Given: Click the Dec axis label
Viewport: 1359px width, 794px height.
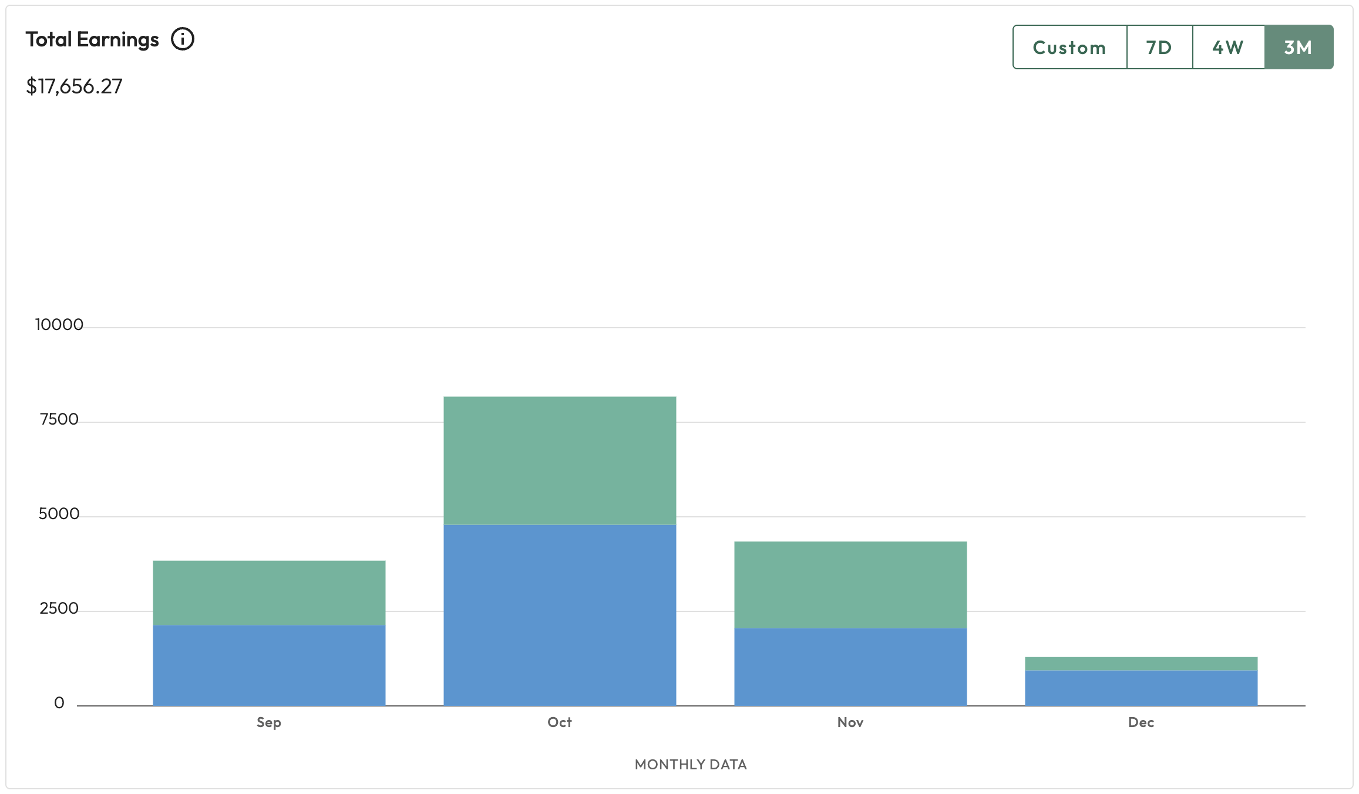Looking at the screenshot, I should click(x=1141, y=722).
